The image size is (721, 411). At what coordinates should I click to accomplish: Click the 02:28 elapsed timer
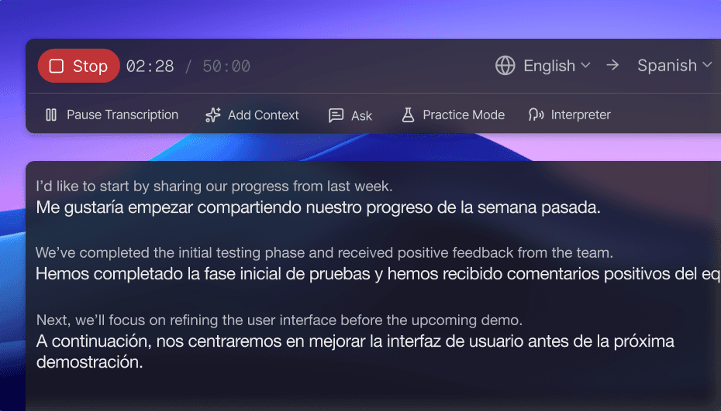(x=150, y=67)
